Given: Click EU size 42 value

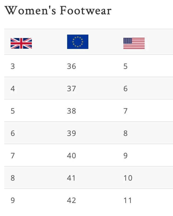Looking at the screenshot, I should [72, 200].
